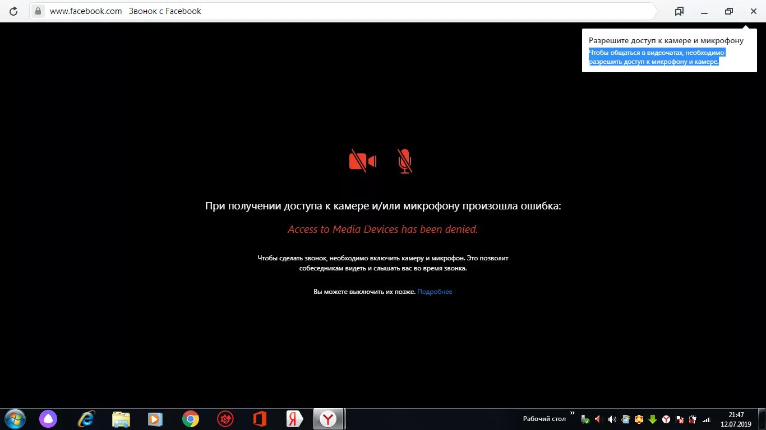Open the network signal tray icon
The image size is (766, 430).
coord(707,419)
